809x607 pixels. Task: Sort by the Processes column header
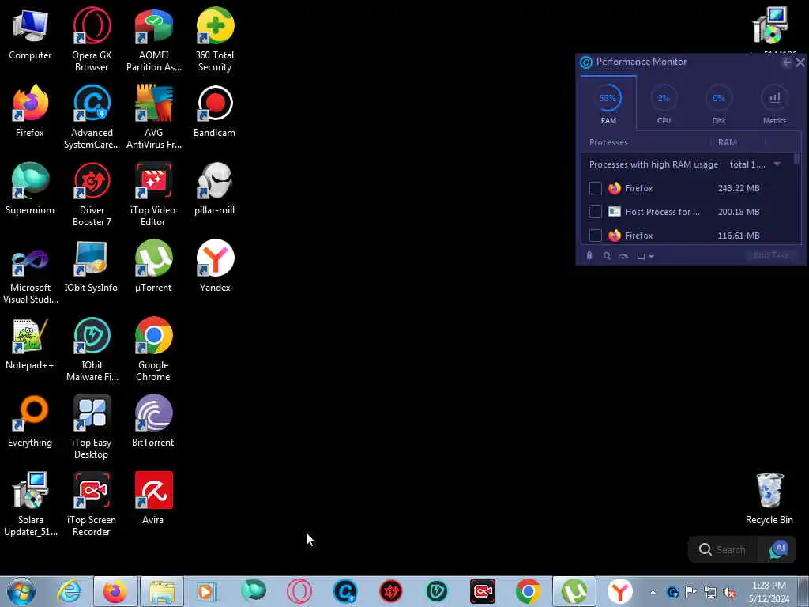click(x=609, y=142)
